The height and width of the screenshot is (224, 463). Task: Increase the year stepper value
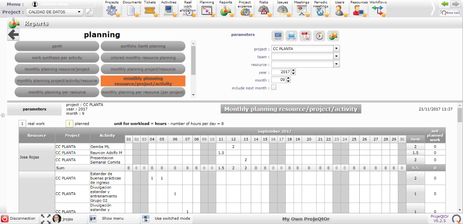click(x=288, y=71)
